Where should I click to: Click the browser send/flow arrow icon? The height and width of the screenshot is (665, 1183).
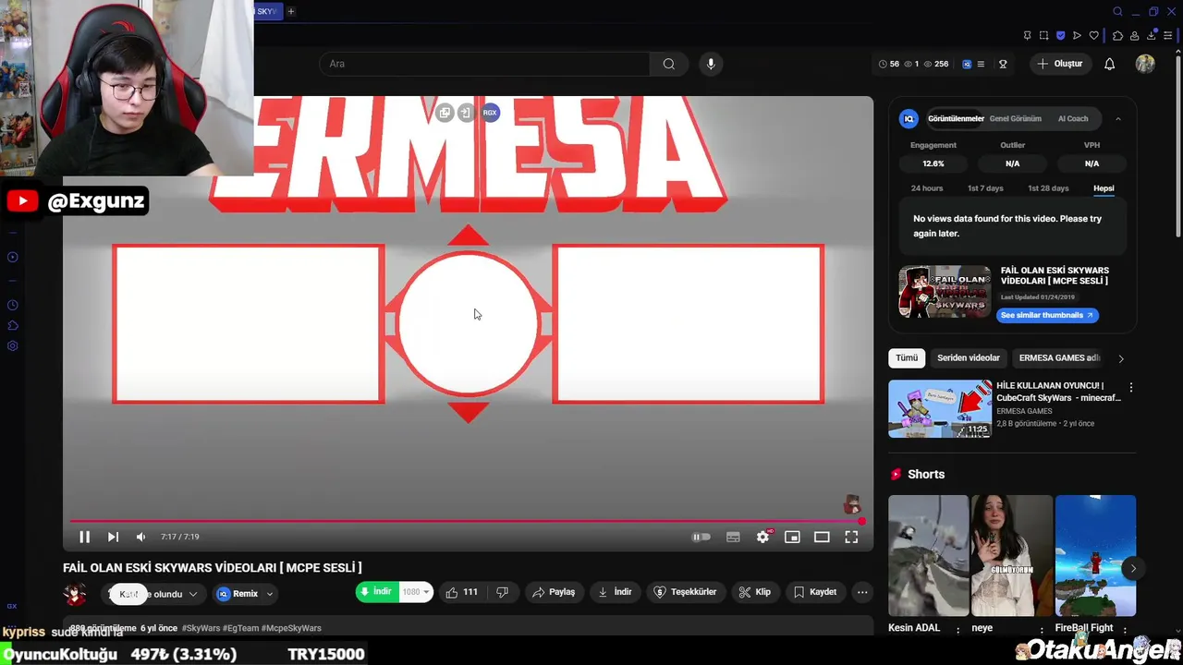coord(1077,35)
